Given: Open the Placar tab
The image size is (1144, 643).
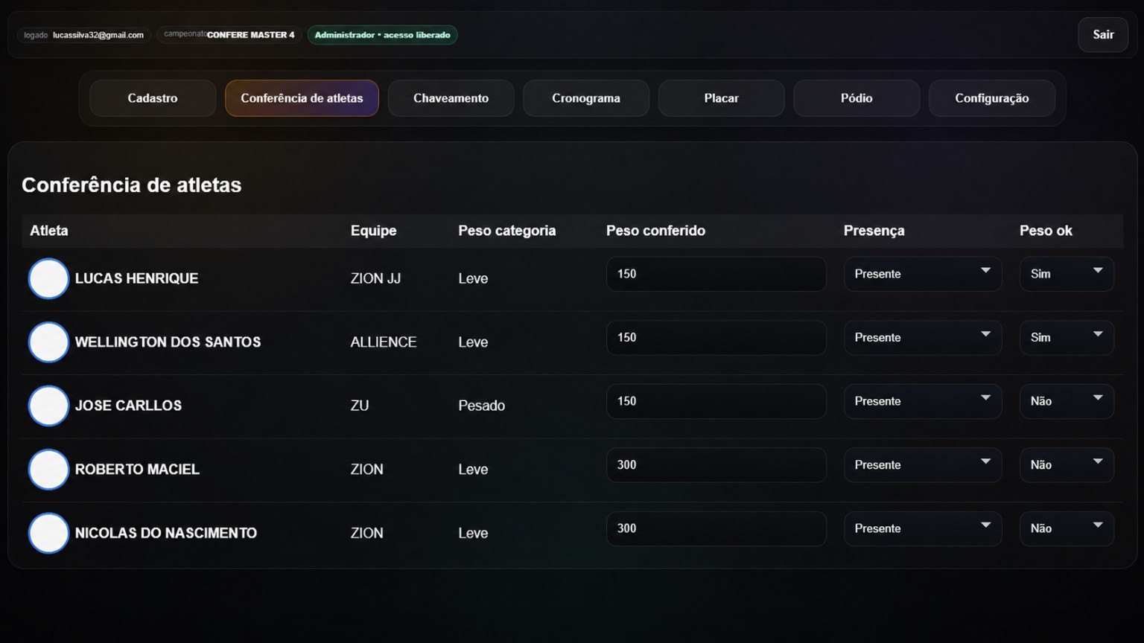Looking at the screenshot, I should [x=721, y=98].
